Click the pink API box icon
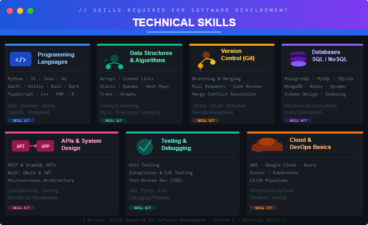This screenshot has width=368, height=225. point(21,146)
